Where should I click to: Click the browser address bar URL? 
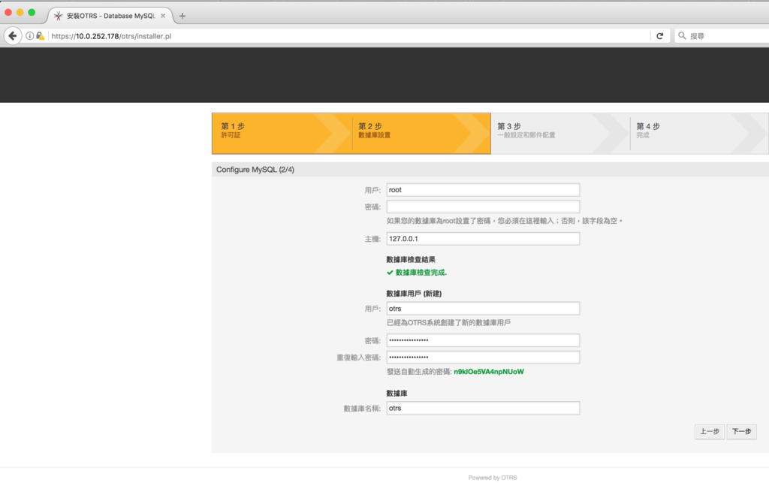[111, 36]
